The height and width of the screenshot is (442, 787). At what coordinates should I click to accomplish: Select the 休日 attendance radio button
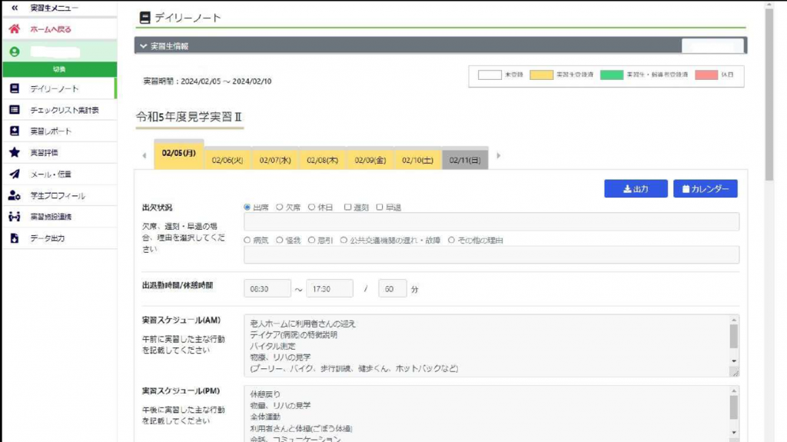(x=312, y=207)
